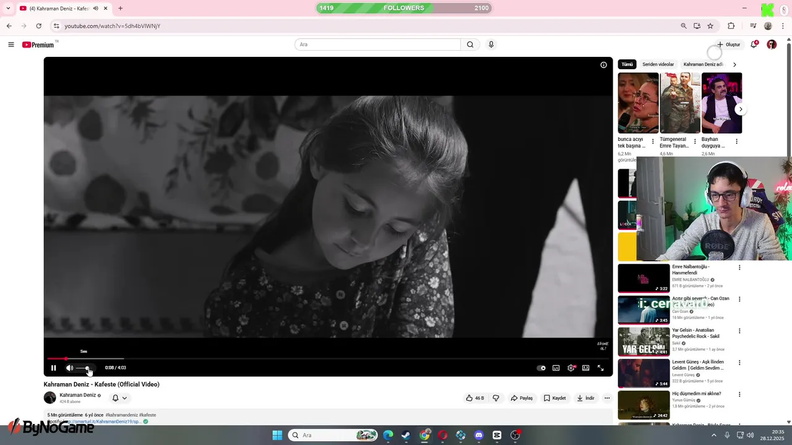
Task: Go to YouTube Premium home logo
Action: point(38,44)
